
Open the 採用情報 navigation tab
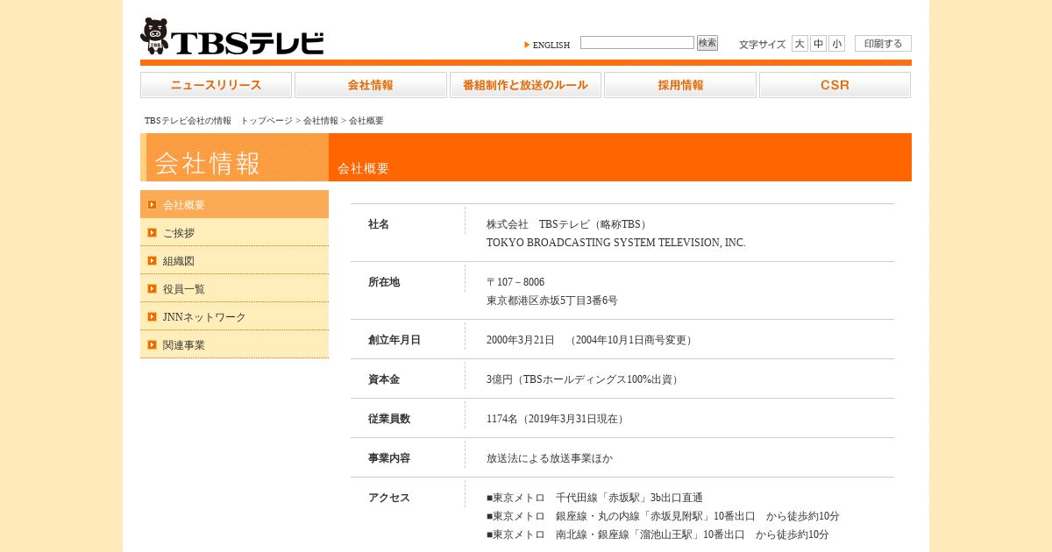pyautogui.click(x=680, y=85)
